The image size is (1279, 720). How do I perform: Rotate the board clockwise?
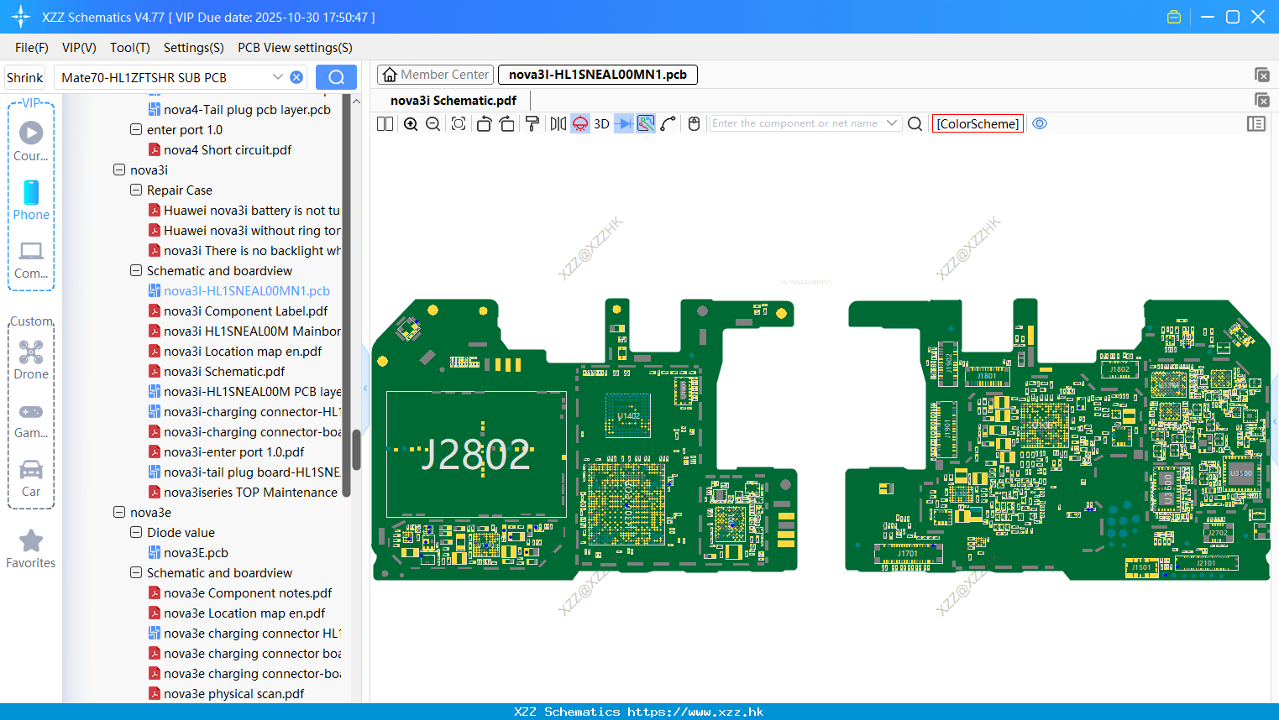[x=507, y=123]
